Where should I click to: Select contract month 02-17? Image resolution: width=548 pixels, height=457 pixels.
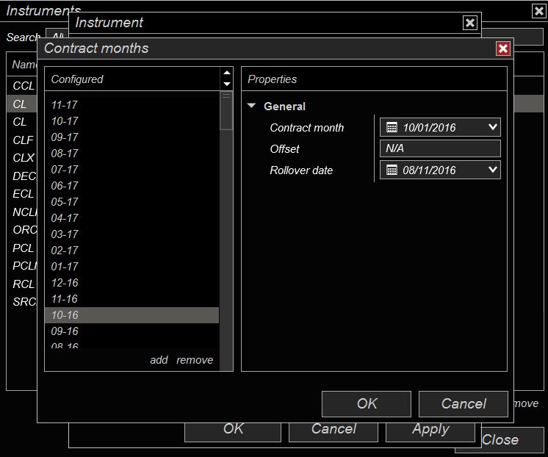pos(131,251)
